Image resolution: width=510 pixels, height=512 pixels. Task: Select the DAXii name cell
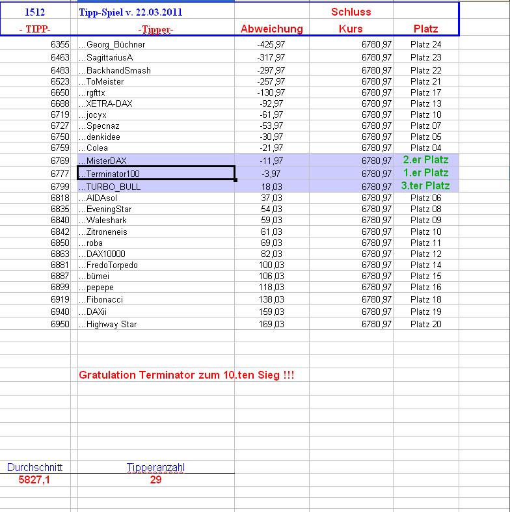tap(155, 312)
